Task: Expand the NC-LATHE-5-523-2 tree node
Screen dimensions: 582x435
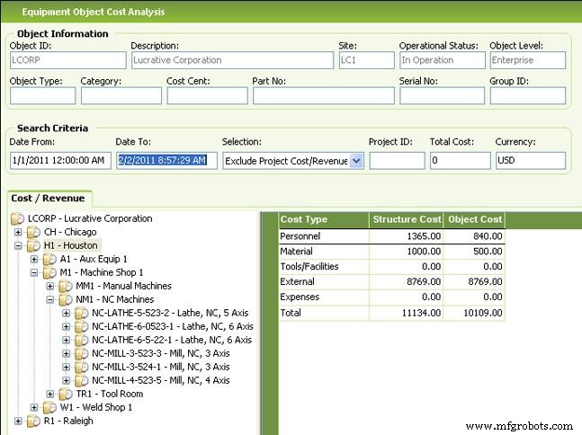Action: tap(67, 313)
